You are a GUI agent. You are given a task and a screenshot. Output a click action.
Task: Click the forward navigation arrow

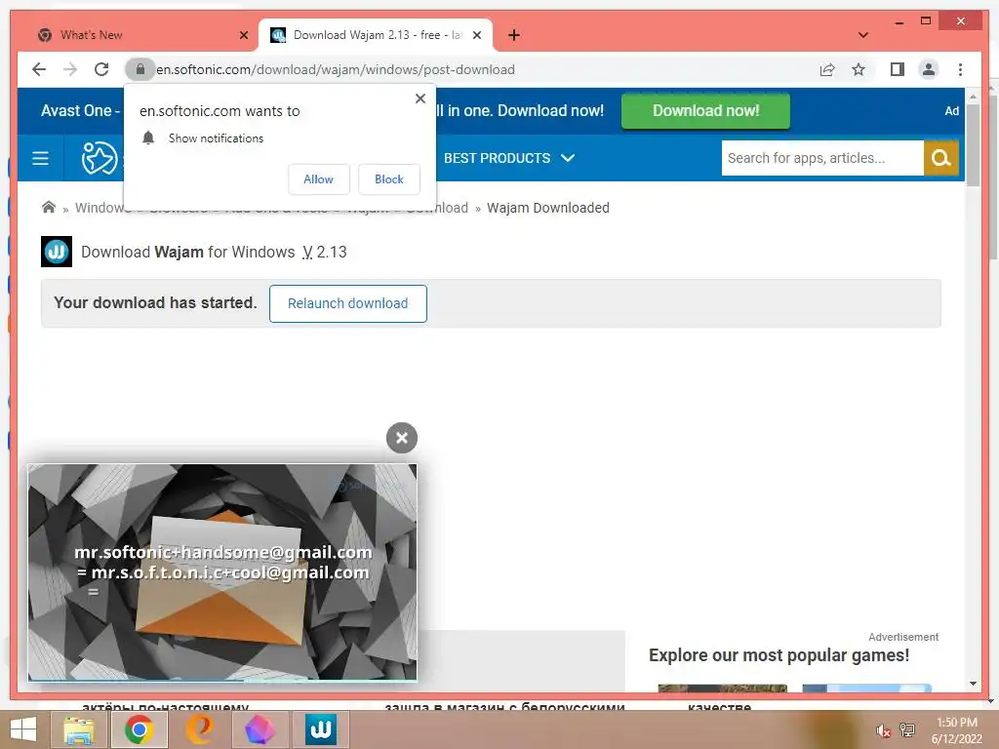tap(70, 69)
